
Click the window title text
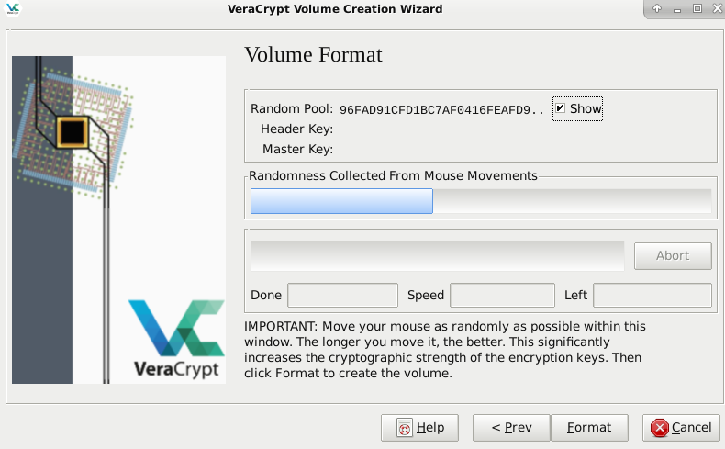pos(335,9)
